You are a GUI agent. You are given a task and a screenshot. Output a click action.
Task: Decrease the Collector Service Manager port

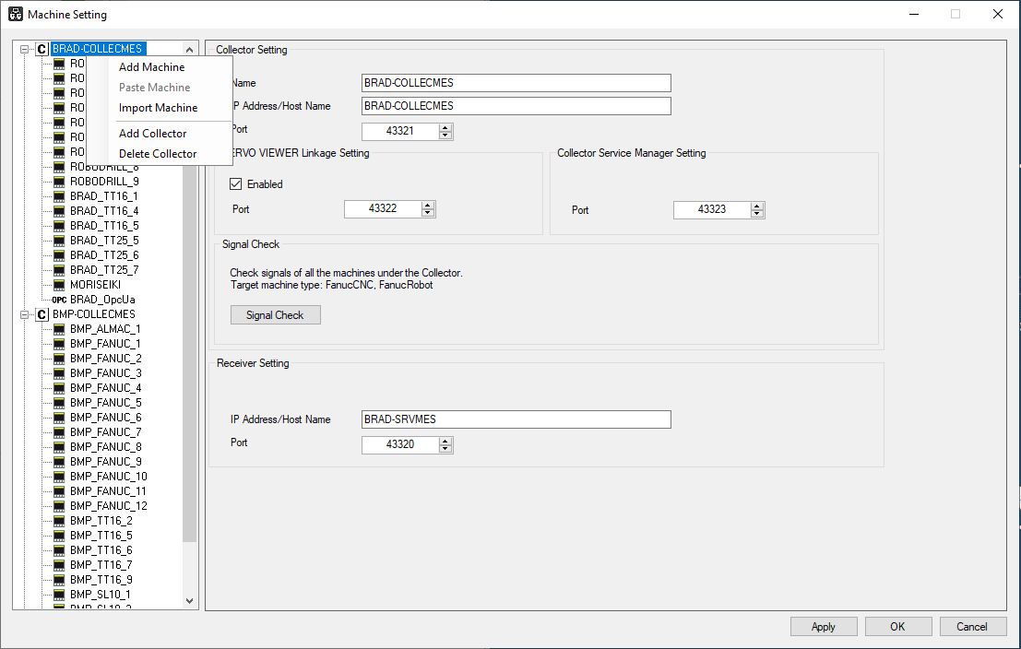(x=756, y=214)
